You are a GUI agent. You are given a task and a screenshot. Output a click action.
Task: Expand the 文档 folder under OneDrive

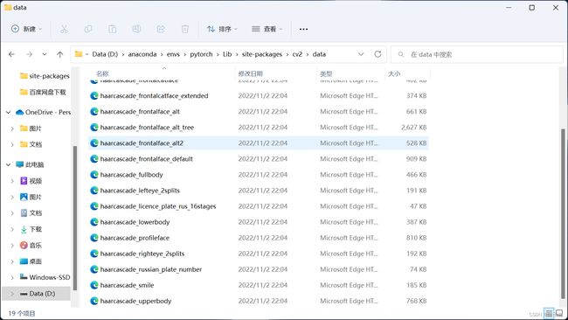[x=12, y=144]
